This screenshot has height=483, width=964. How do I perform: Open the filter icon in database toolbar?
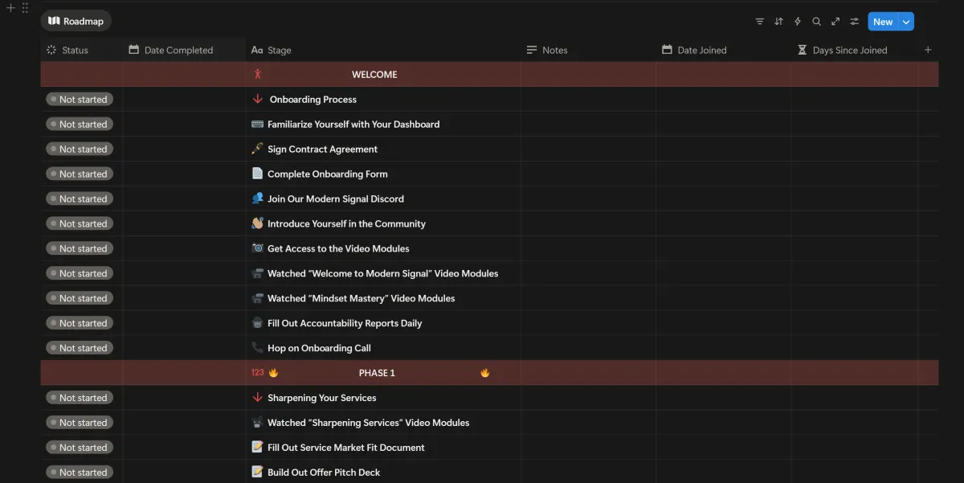[x=760, y=22]
